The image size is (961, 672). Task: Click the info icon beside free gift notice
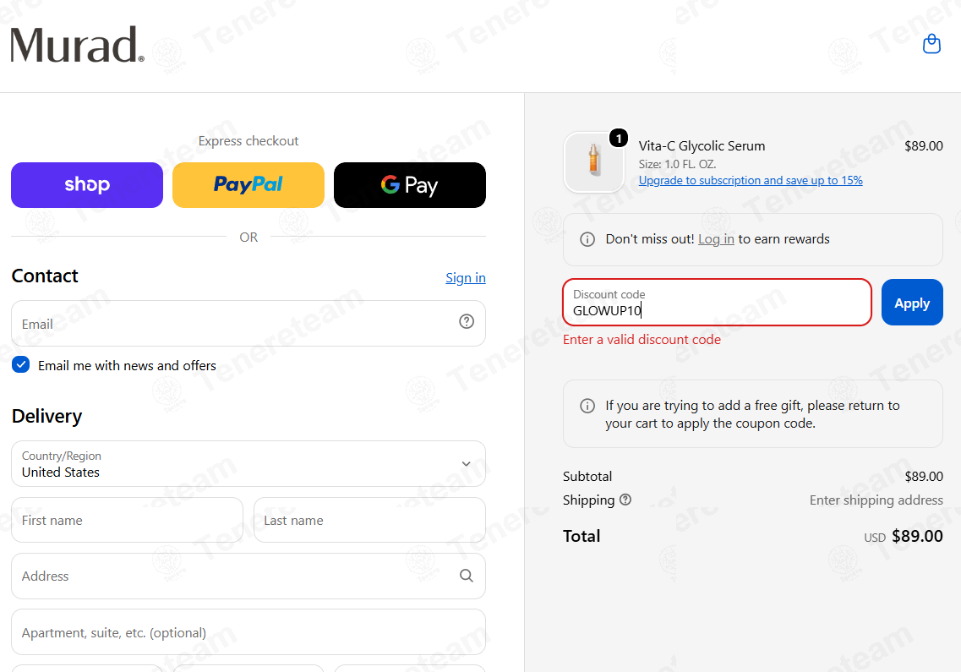pos(587,405)
